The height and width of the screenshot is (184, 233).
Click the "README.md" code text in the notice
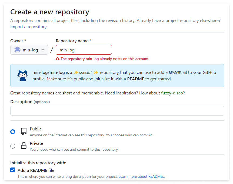pyautogui.click(x=178, y=73)
